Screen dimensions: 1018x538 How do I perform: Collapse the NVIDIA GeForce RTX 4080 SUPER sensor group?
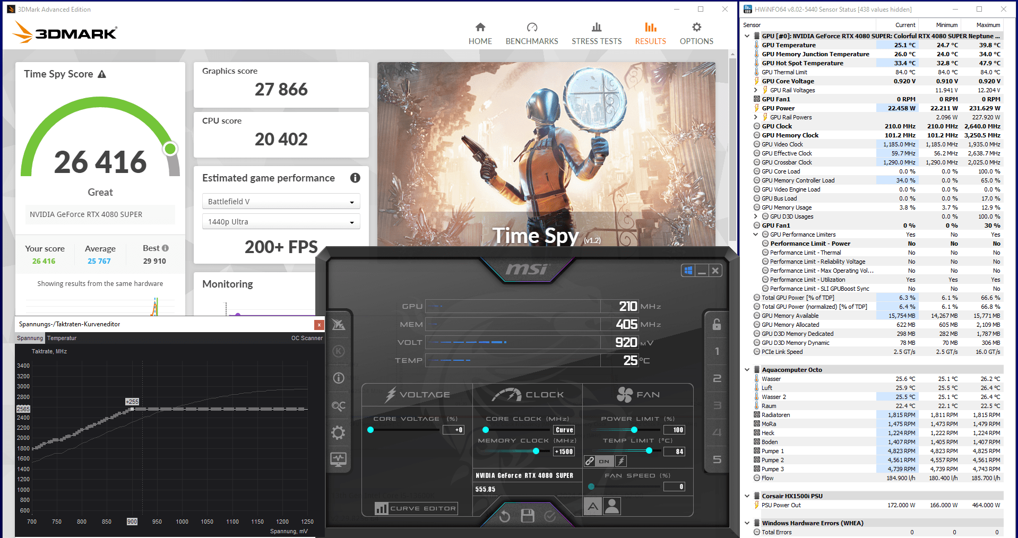(747, 36)
